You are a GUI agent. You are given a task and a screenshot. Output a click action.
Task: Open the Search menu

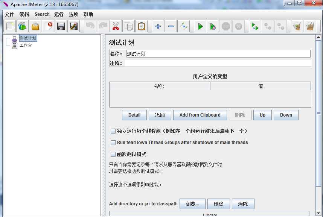(42, 14)
